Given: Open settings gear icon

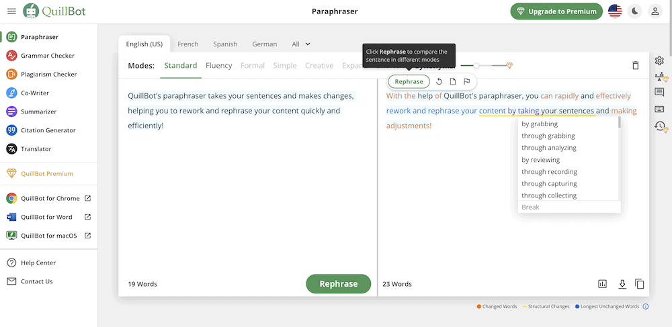Looking at the screenshot, I should click(659, 61).
